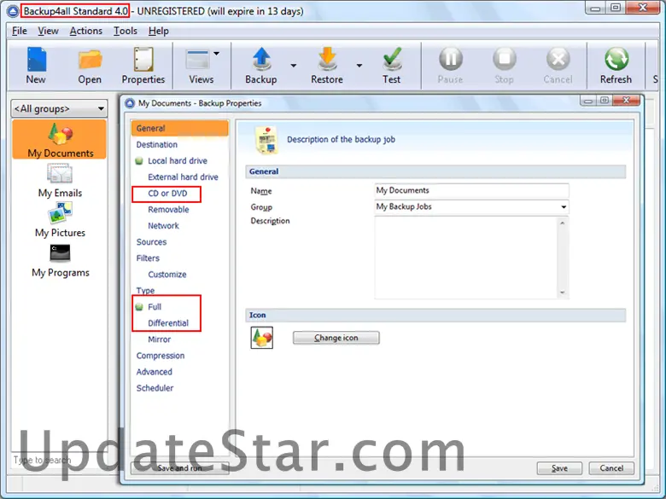The image size is (666, 499).
Task: Expand the Backup dropdown arrow
Action: pos(294,66)
